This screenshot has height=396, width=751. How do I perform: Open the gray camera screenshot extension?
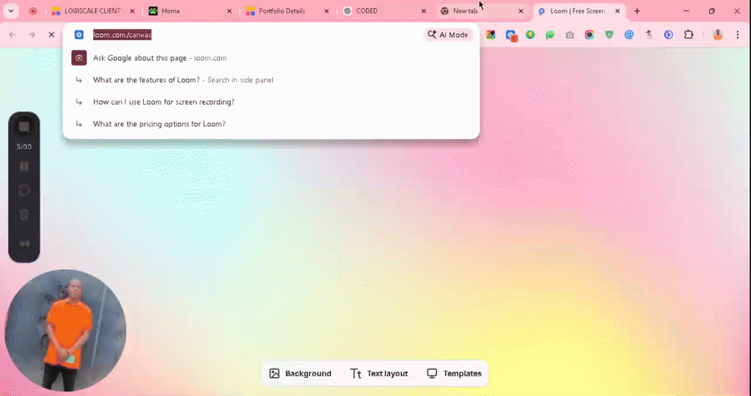click(x=569, y=34)
